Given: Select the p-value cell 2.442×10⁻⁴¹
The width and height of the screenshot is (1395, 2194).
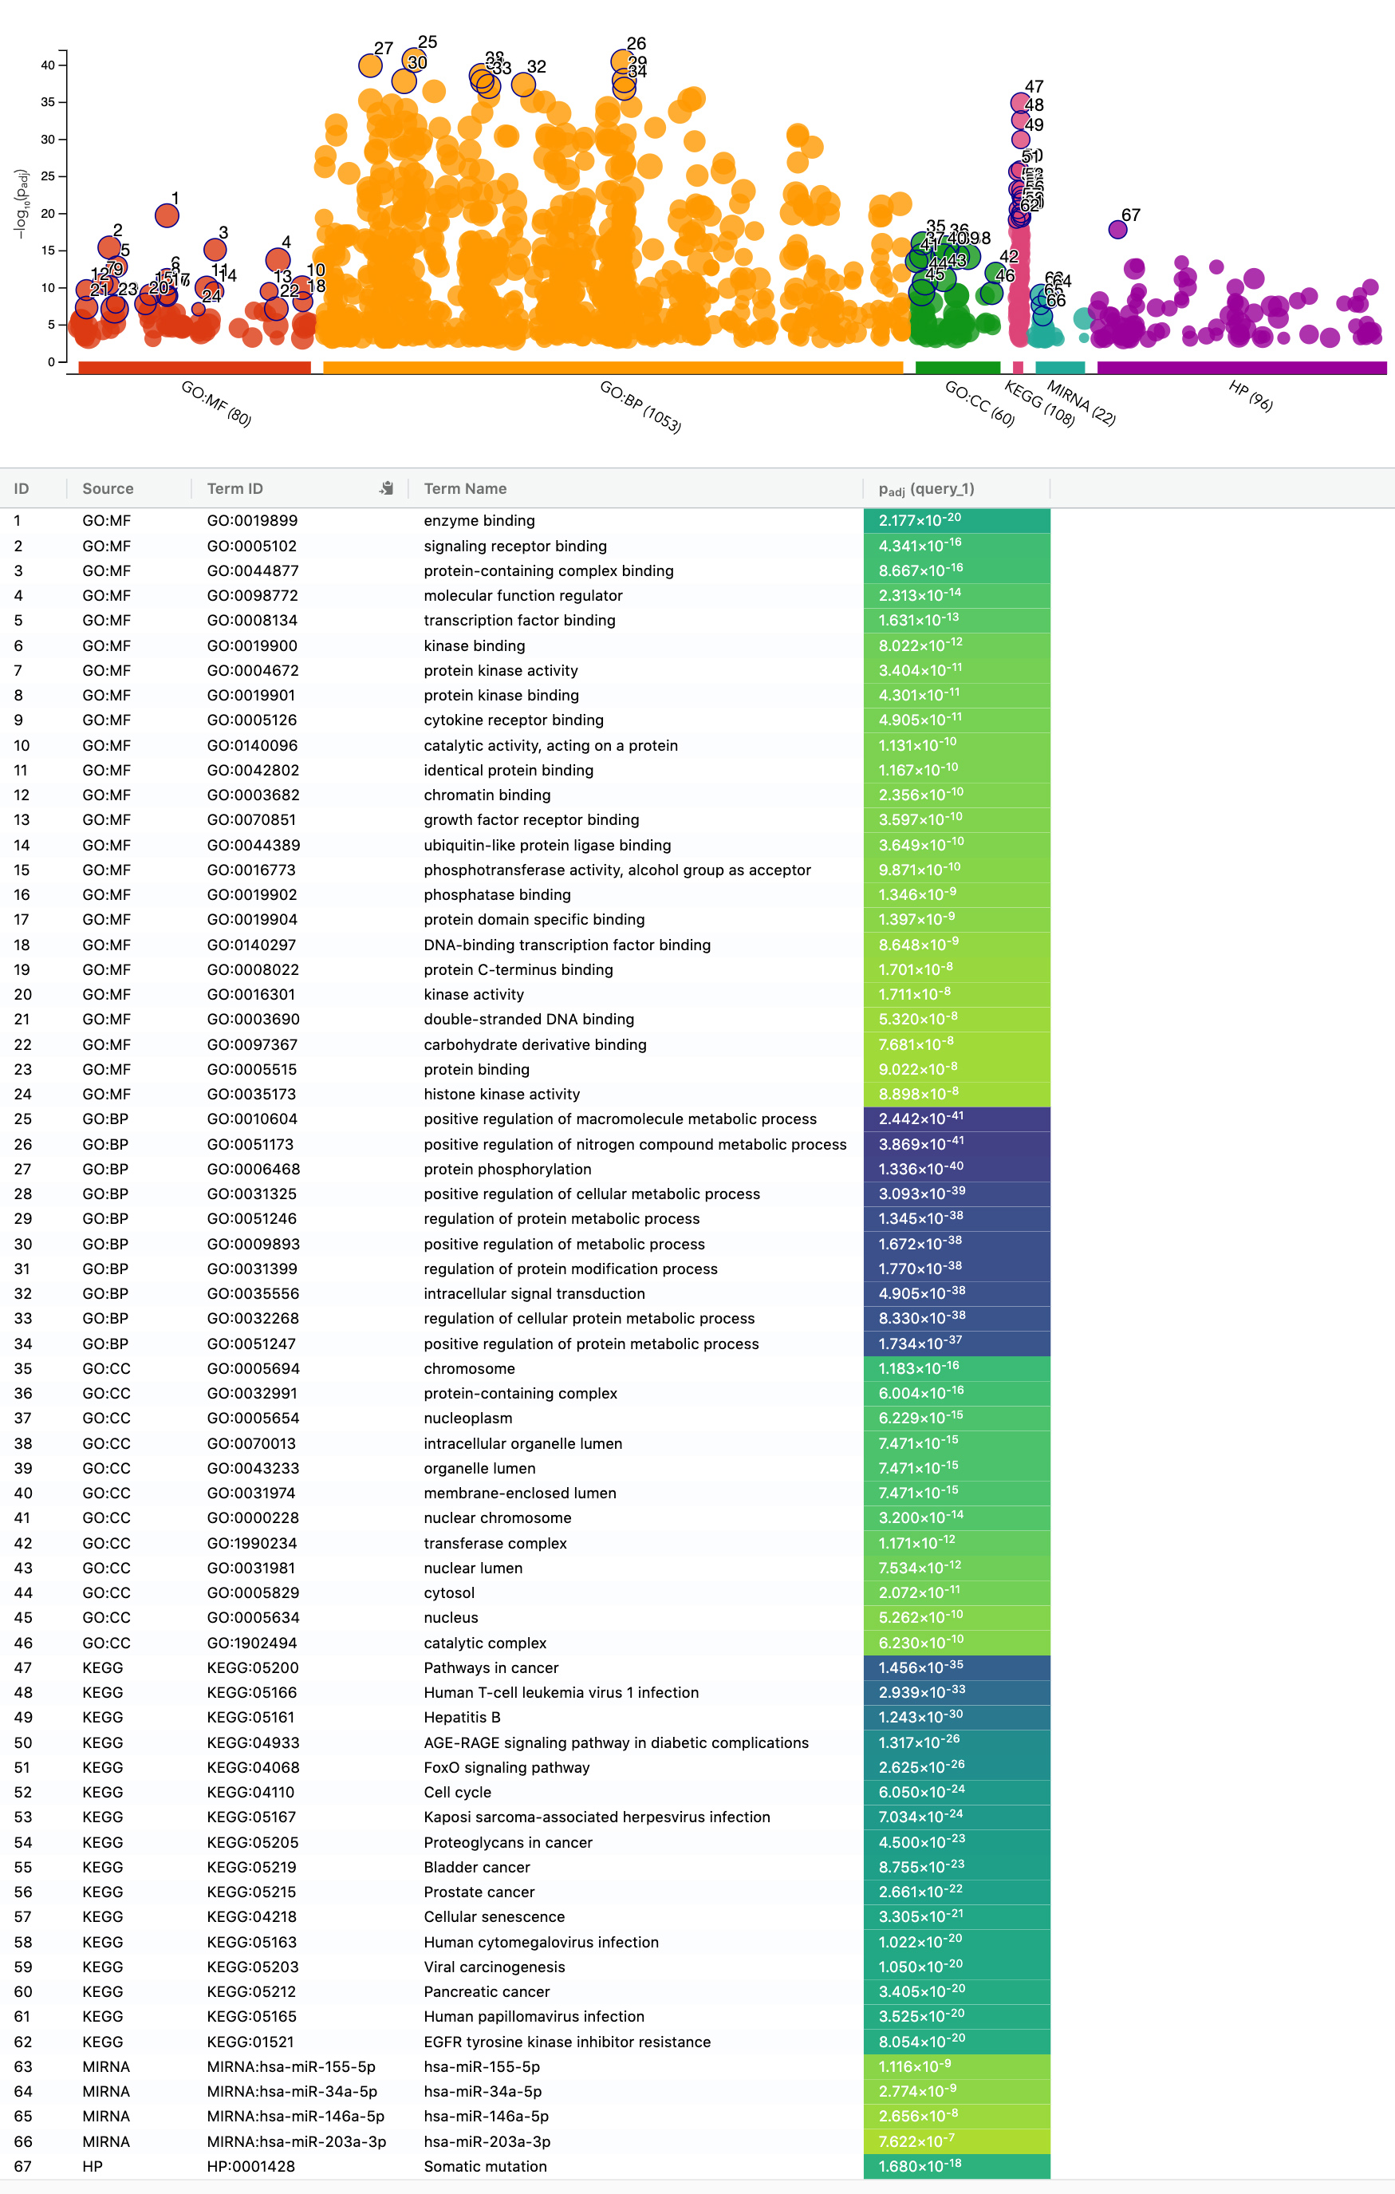Looking at the screenshot, I should tap(957, 1119).
